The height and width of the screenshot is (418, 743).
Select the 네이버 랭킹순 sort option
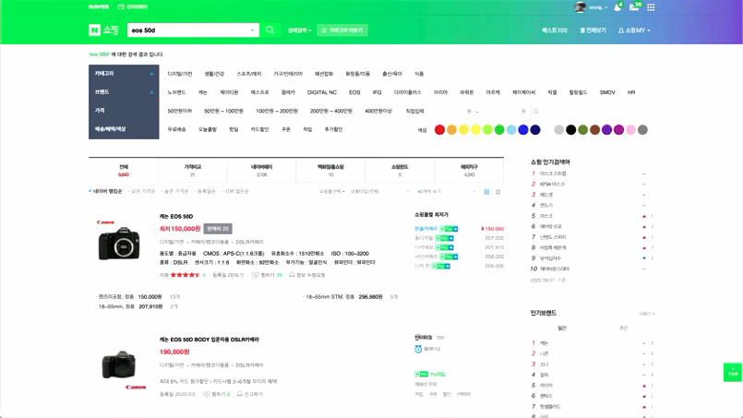(x=105, y=191)
